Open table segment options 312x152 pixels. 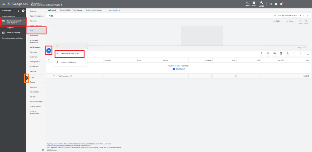pos(268,54)
